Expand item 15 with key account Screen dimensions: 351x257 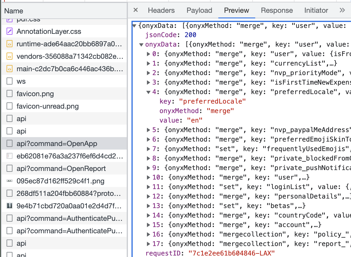point(148,225)
